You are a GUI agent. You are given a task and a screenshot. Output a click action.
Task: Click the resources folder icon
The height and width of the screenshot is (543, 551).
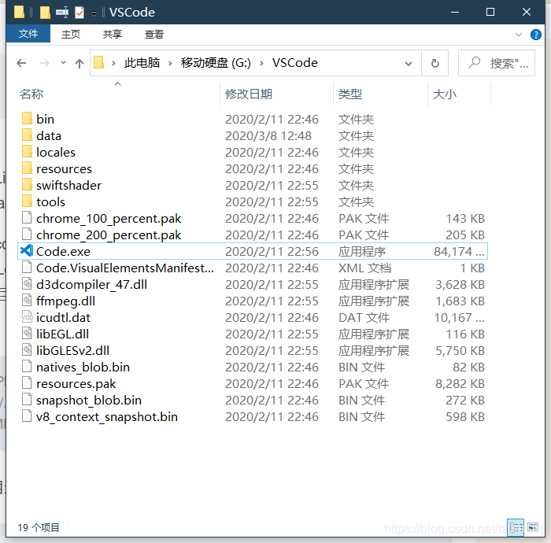[27, 168]
